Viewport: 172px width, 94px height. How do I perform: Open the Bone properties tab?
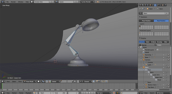point(158,5)
